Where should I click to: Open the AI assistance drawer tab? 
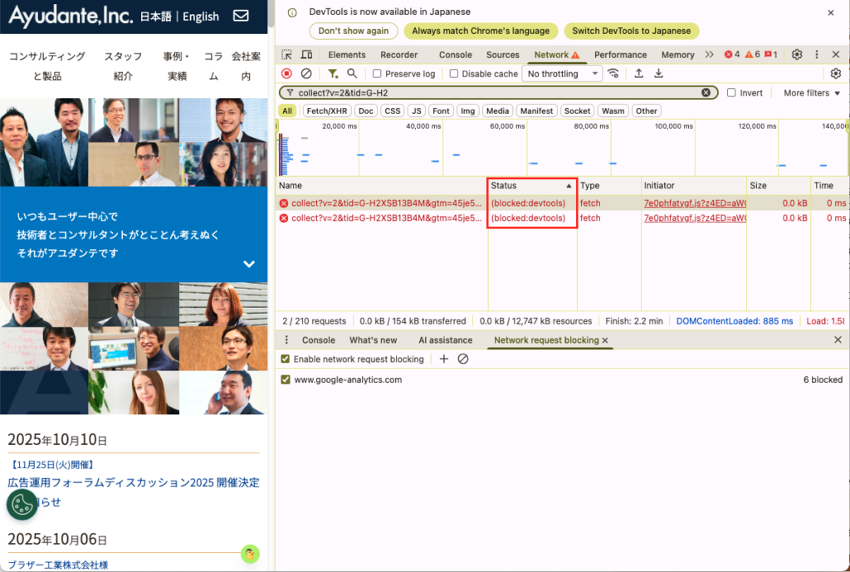pyautogui.click(x=445, y=340)
